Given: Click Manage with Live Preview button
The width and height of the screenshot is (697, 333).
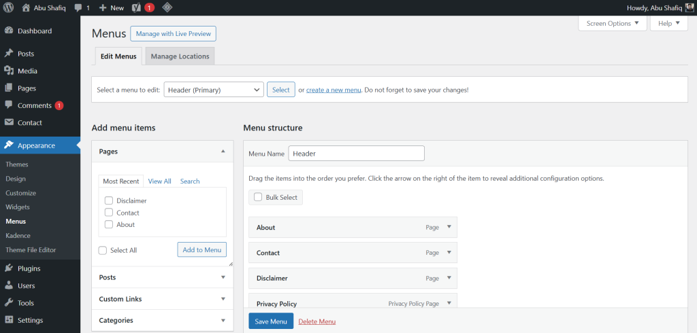Looking at the screenshot, I should [174, 34].
